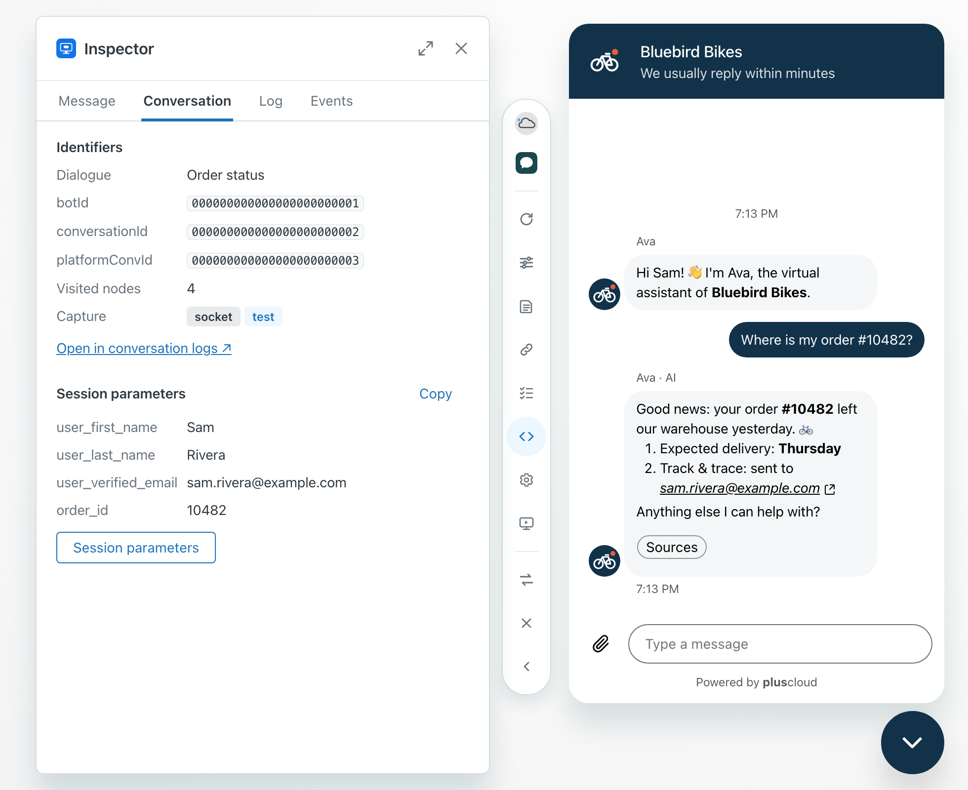Click the socket capture tag
This screenshot has width=968, height=790.
click(213, 316)
